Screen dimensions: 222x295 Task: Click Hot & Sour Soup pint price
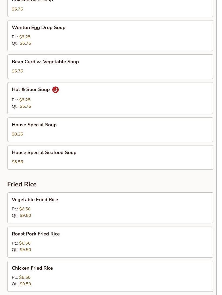point(25,100)
